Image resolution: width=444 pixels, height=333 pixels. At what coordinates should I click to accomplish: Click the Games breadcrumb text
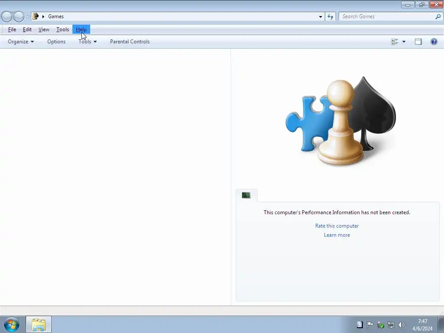click(x=56, y=16)
